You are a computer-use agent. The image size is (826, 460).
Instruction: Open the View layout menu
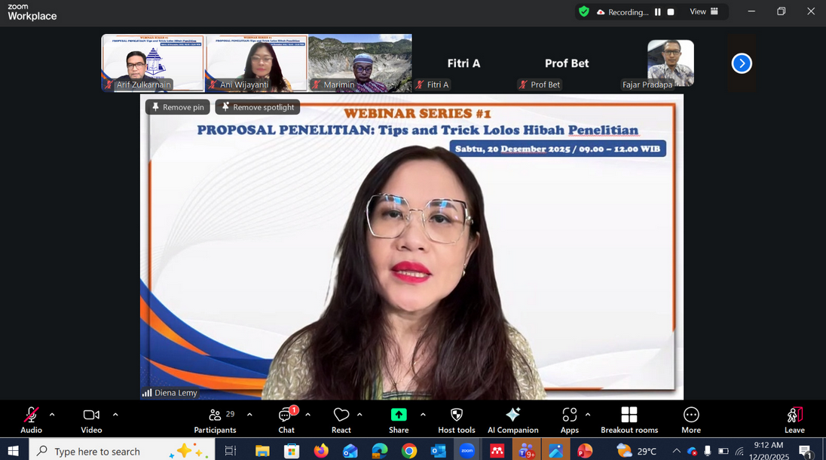click(x=703, y=12)
